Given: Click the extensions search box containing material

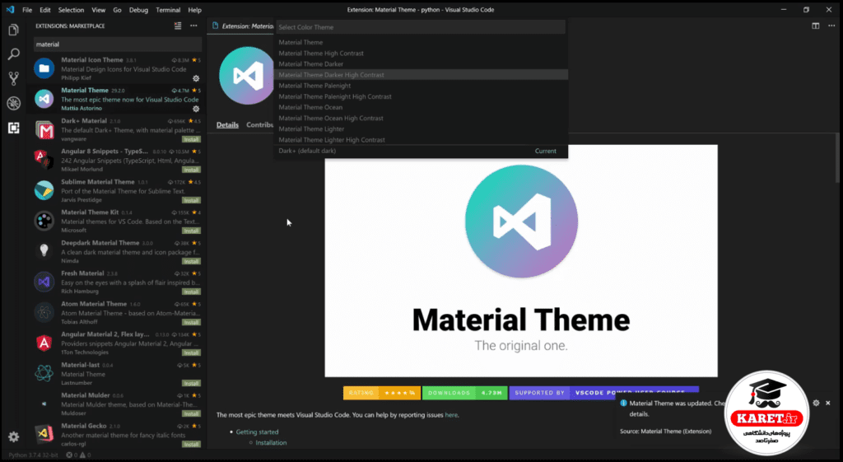Looking at the screenshot, I should point(117,44).
